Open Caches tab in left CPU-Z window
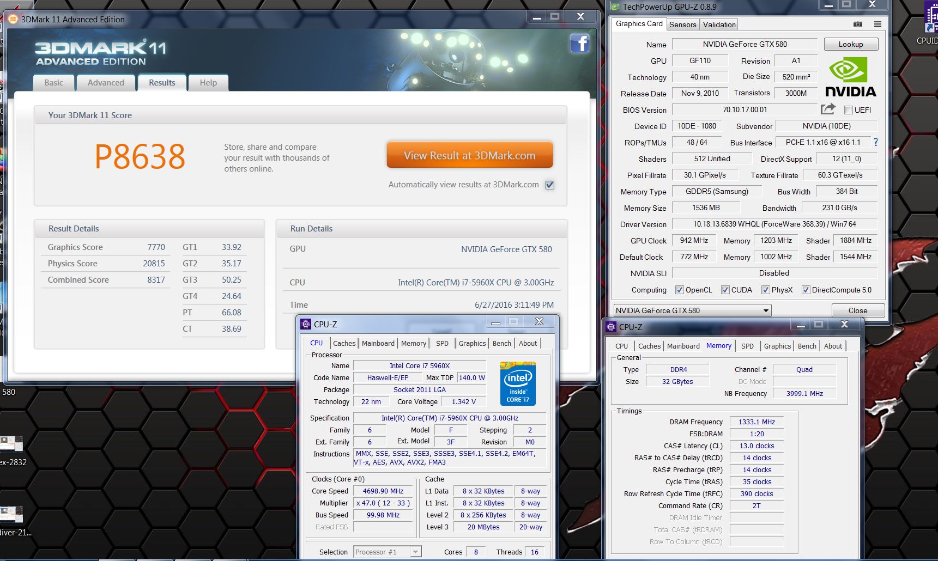This screenshot has height=561, width=938. tap(344, 343)
